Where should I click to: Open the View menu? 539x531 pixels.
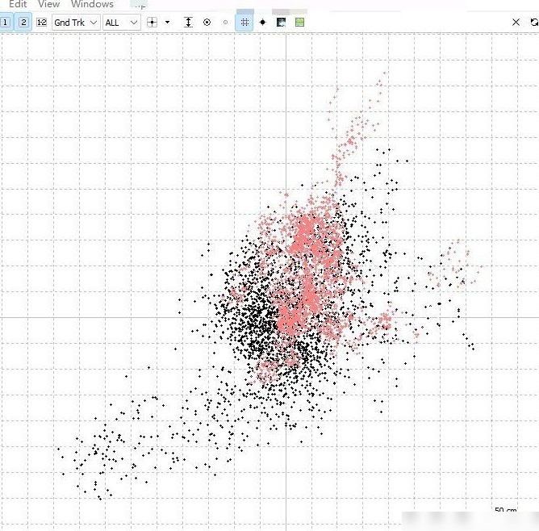48,4
